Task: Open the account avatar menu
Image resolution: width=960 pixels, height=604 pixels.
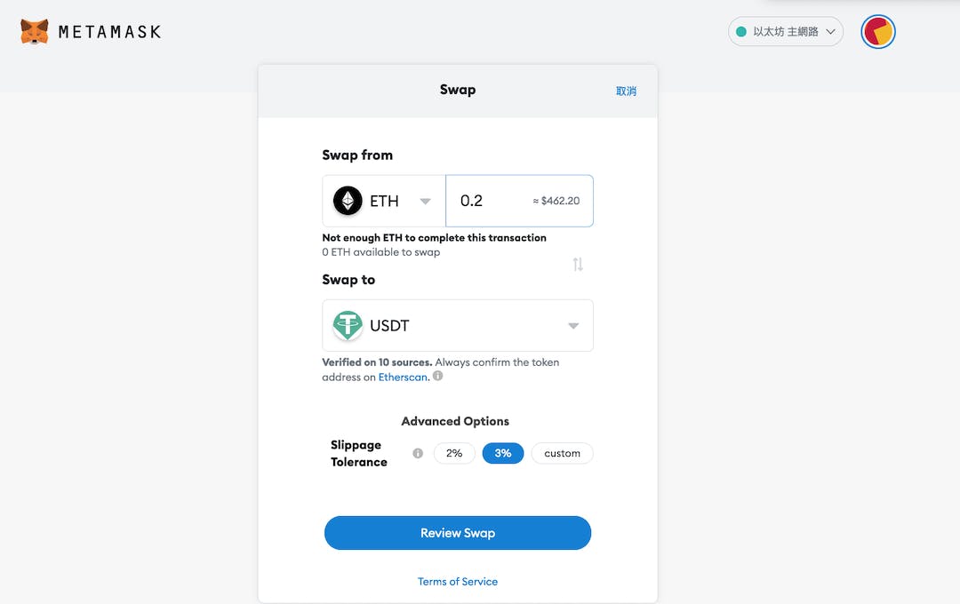Action: (878, 32)
